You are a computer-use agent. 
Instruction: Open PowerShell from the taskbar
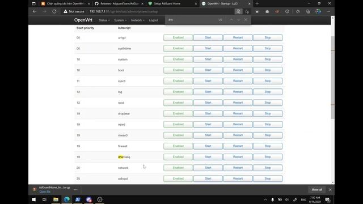(x=78, y=199)
